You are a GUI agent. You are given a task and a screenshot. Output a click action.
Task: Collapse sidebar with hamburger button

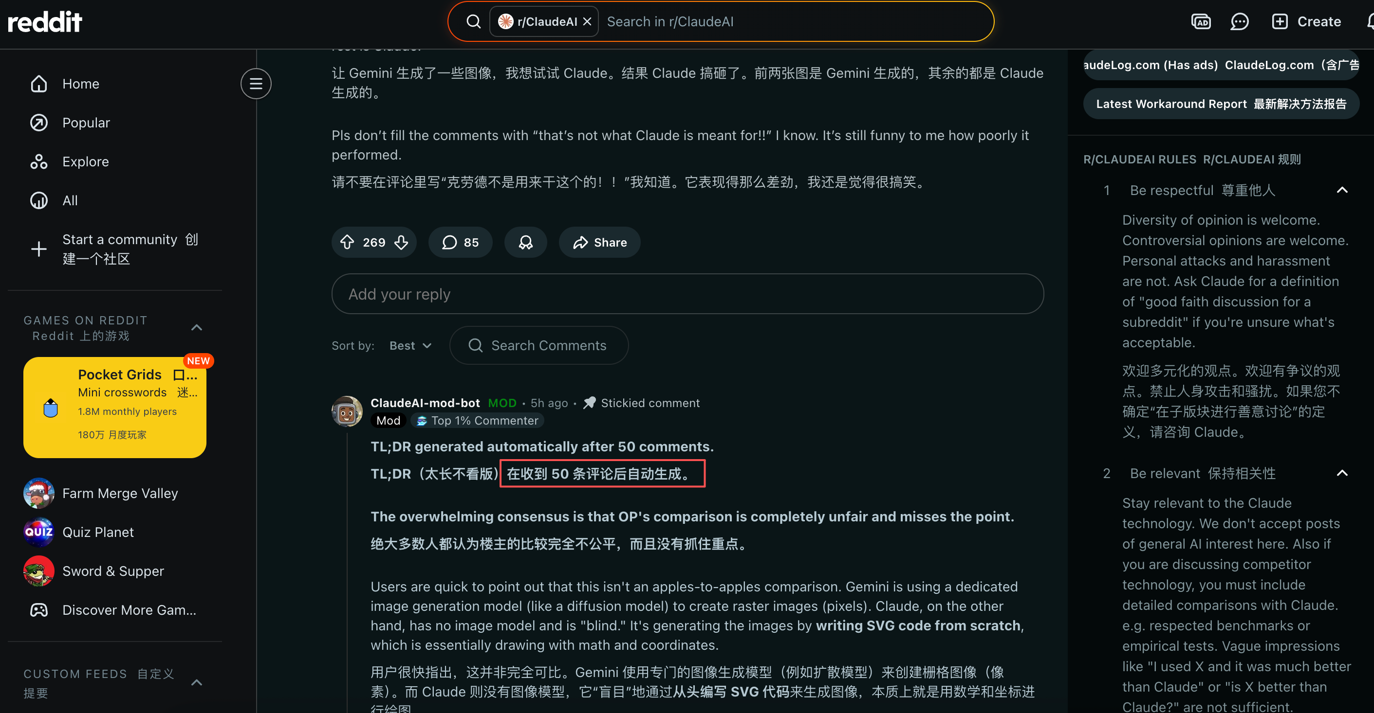point(256,84)
